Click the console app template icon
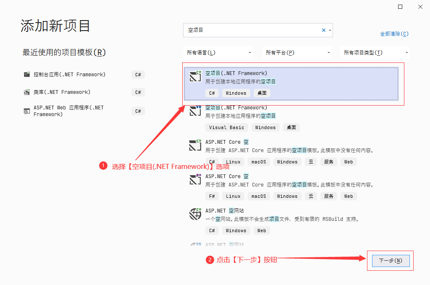Viewport: 430px width, 285px height. coord(26,74)
